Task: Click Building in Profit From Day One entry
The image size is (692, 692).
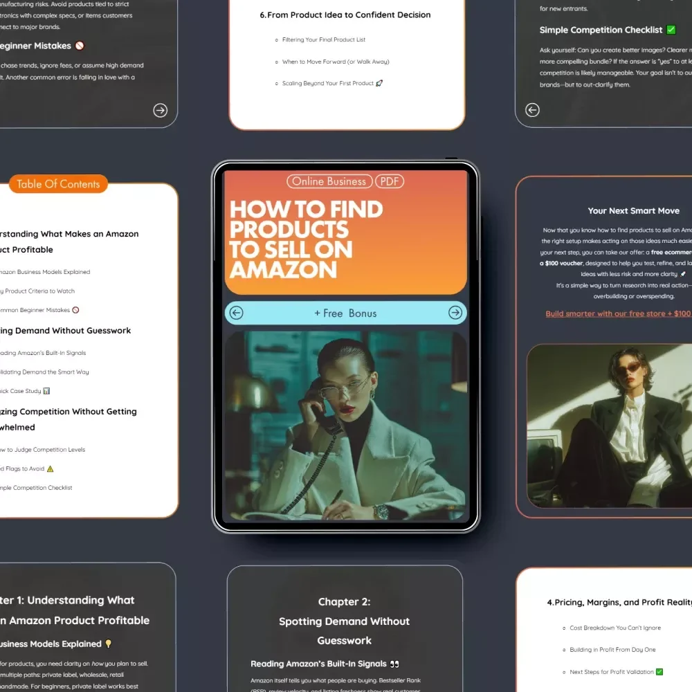Action: click(x=612, y=650)
